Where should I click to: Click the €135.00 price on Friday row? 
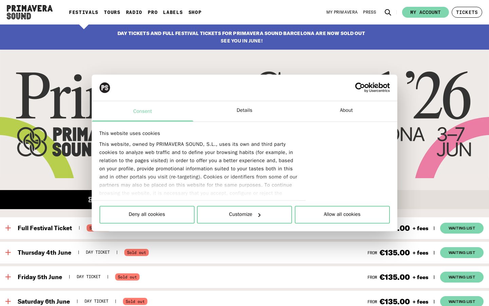395,277
